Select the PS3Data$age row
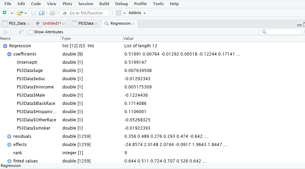 [x=152, y=70]
